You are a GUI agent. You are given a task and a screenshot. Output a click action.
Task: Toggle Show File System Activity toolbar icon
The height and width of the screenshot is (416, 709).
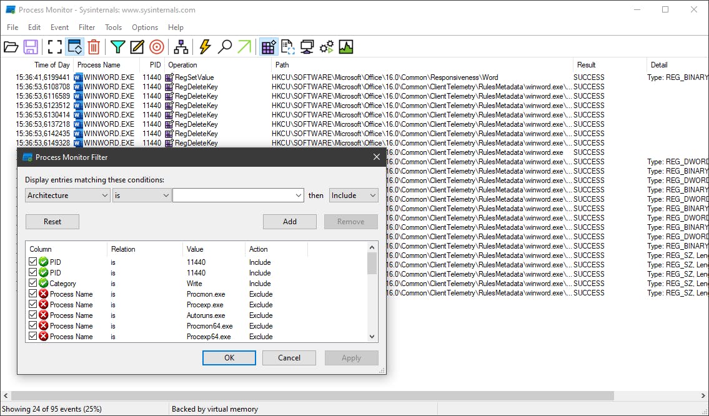[288, 47]
